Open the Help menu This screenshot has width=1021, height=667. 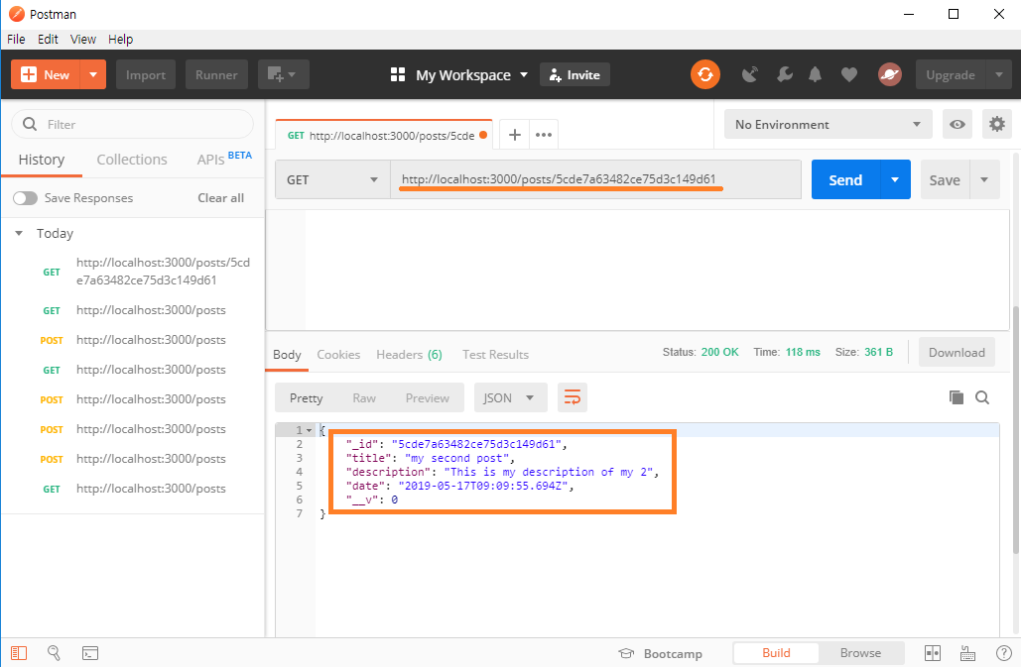click(x=120, y=39)
